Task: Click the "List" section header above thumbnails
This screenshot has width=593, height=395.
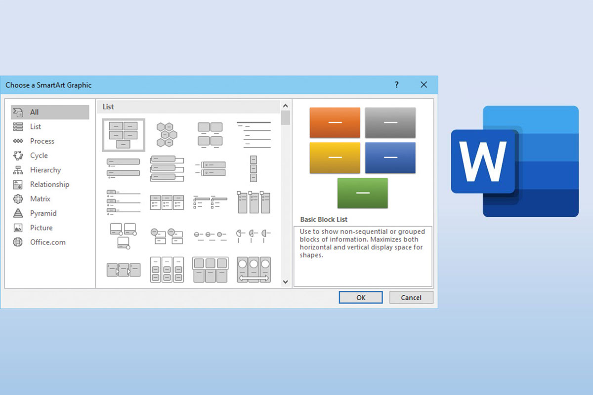Action: coord(108,107)
